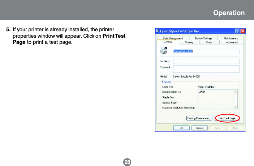Click the paper list scroll up arrow
This screenshot has height=166, width=254.
235,92
